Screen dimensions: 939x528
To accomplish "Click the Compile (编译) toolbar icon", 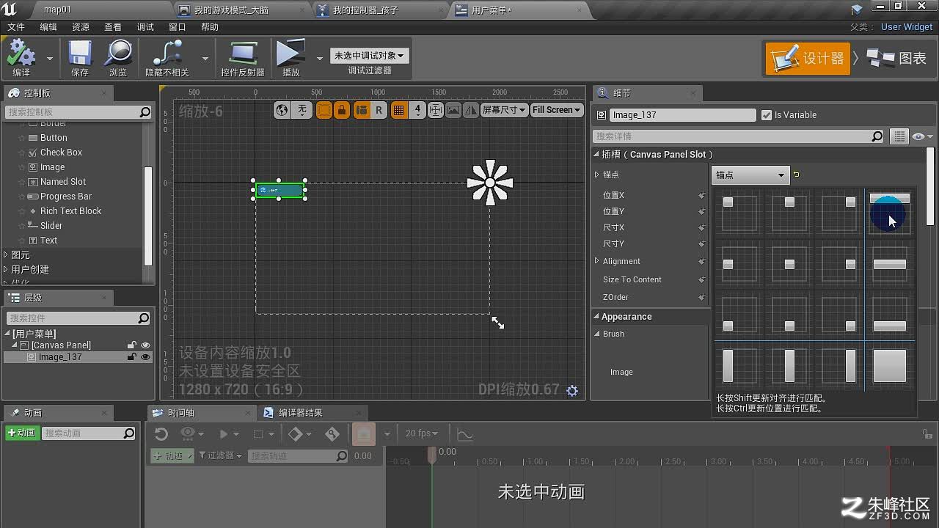I will point(21,54).
